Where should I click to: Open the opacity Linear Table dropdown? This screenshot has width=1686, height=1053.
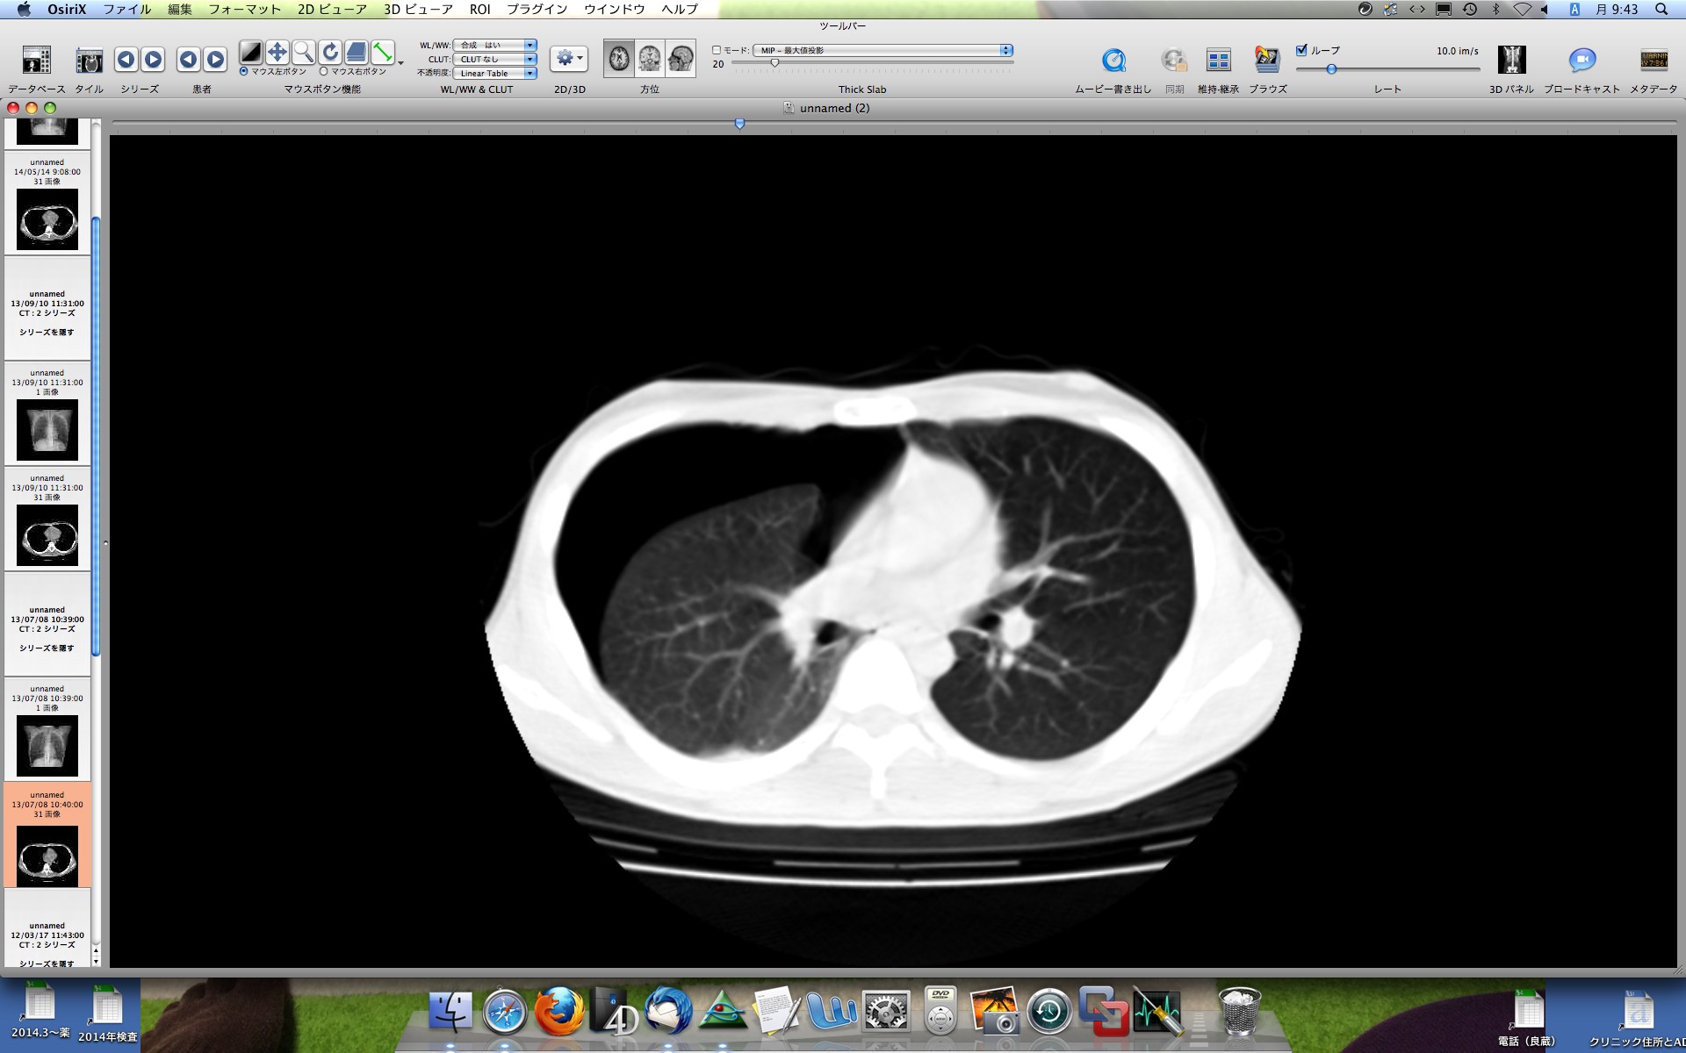tap(494, 73)
